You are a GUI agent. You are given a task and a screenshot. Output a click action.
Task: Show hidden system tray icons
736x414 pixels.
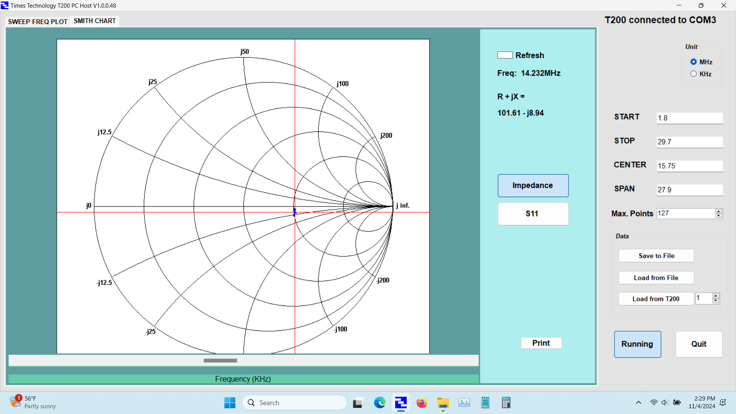638,402
